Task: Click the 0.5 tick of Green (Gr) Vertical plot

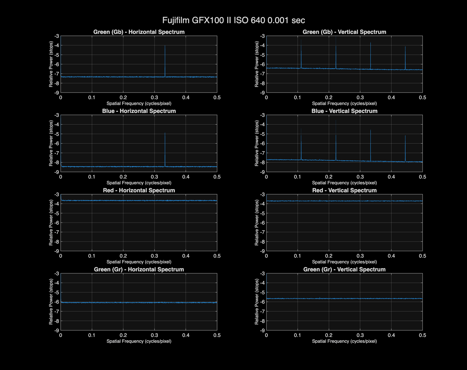Action: [x=423, y=335]
